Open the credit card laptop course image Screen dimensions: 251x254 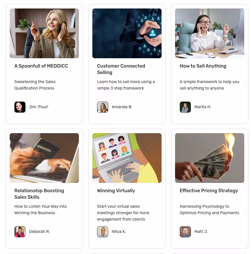pyautogui.click(x=44, y=158)
